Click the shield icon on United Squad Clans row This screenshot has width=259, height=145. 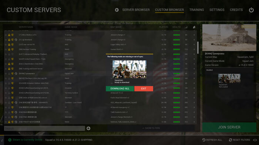(x=13, y=59)
